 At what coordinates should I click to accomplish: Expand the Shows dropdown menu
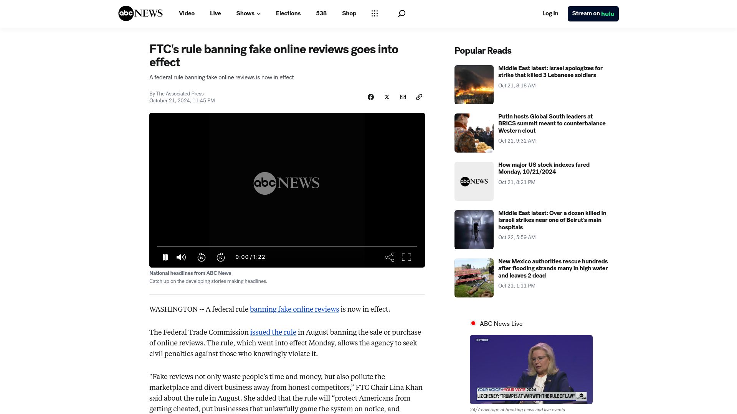(x=248, y=13)
